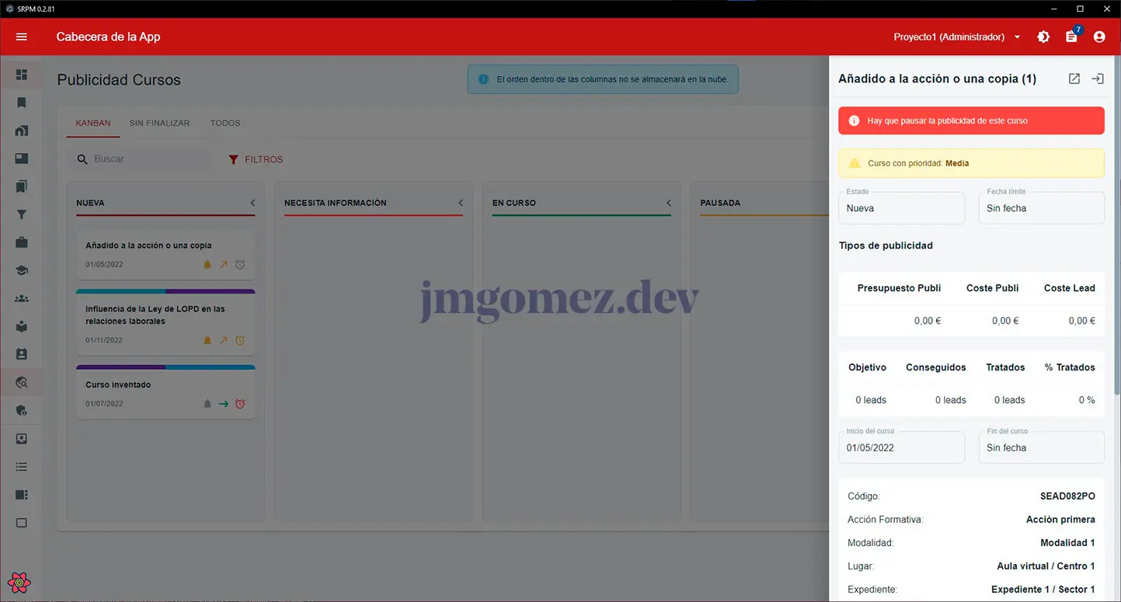Click the Buscar search field
Screen dimensions: 1121x602
pyautogui.click(x=148, y=159)
